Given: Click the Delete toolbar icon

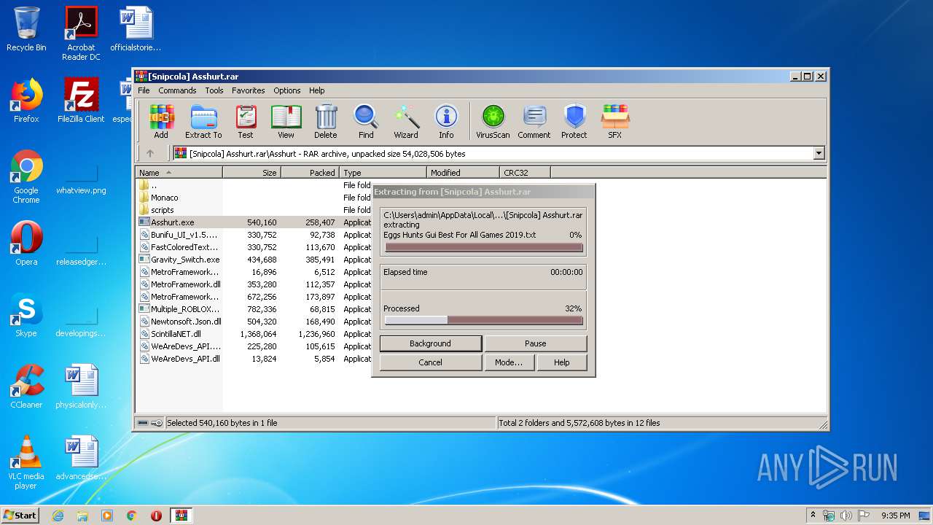Looking at the screenshot, I should tap(326, 121).
